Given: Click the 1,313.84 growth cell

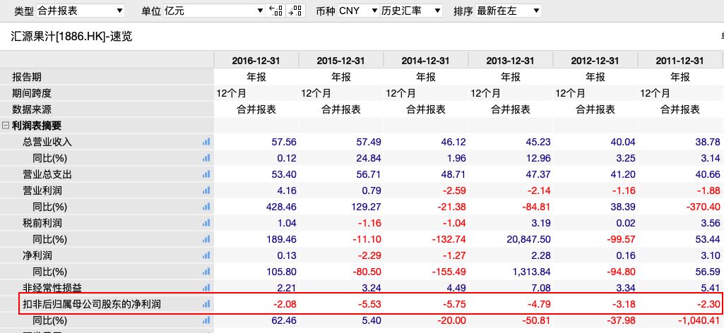Looking at the screenshot, I should tap(530, 272).
